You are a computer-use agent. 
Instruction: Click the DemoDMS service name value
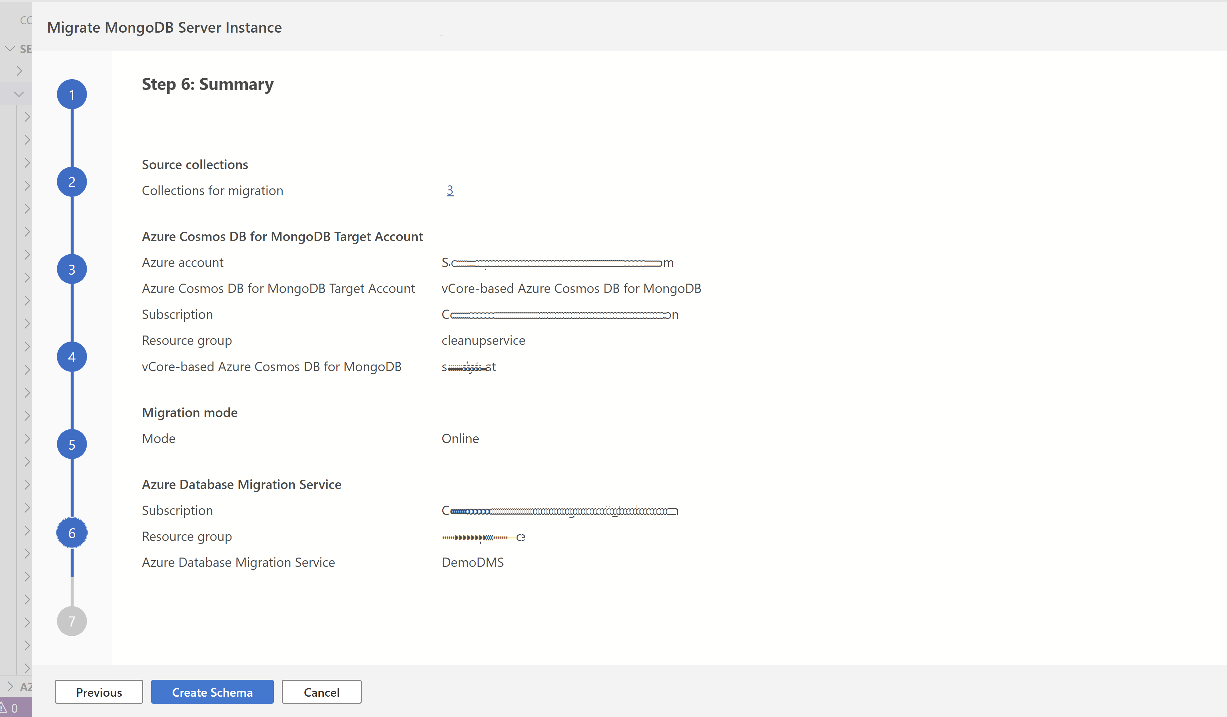click(x=472, y=562)
